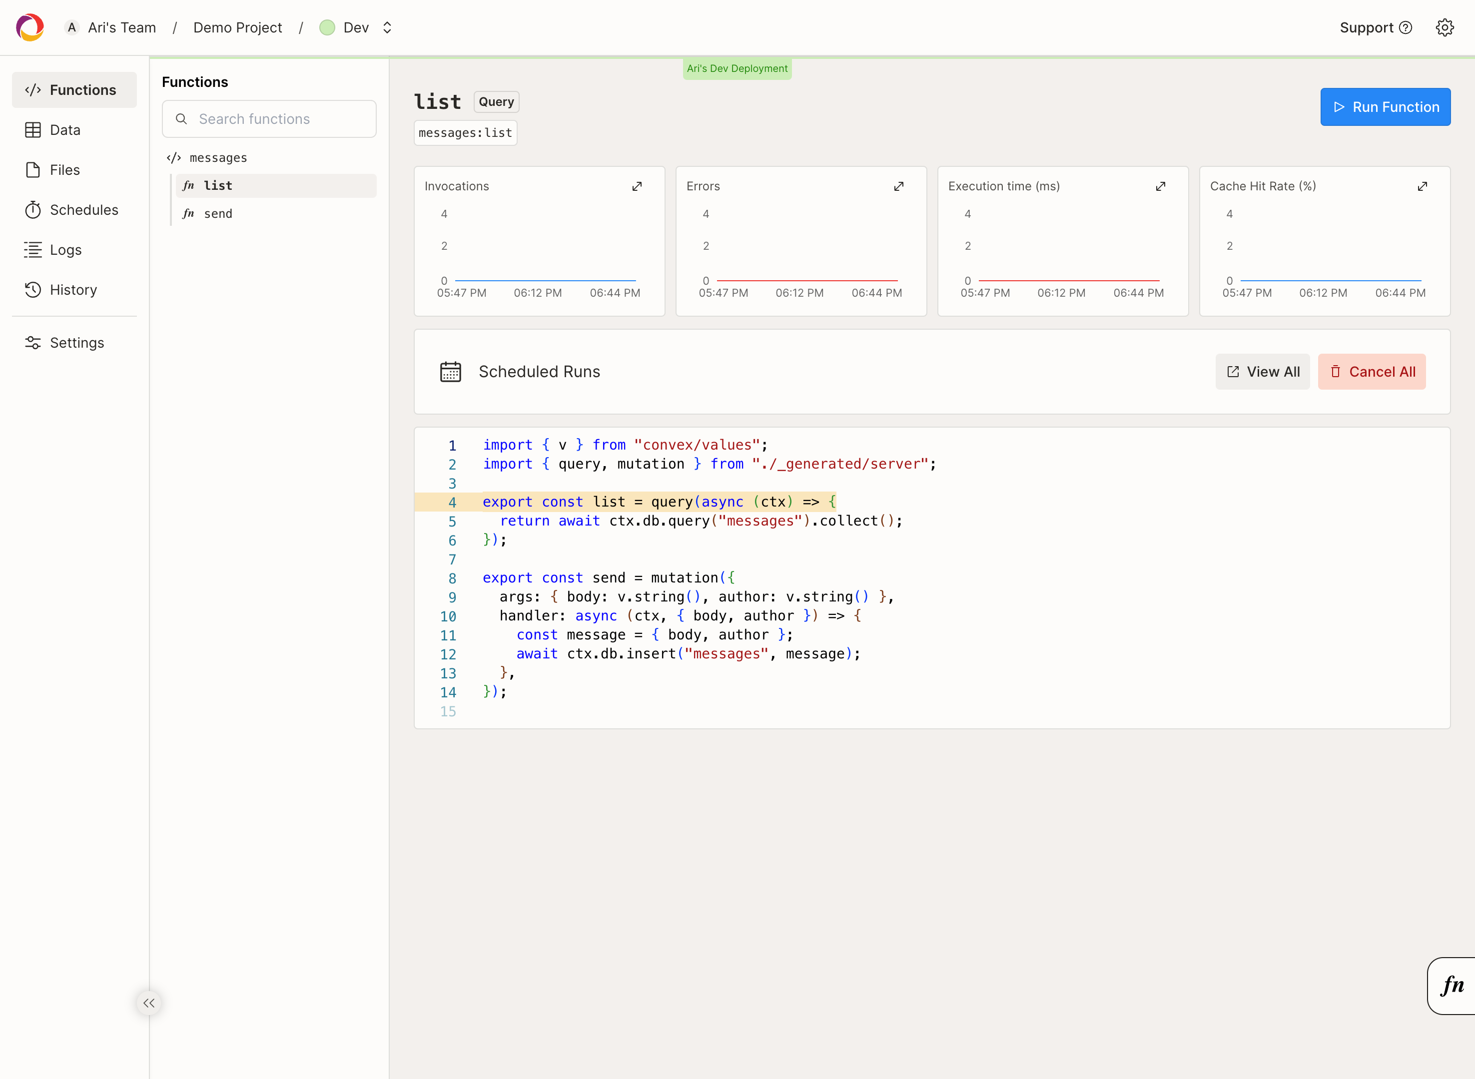Open deployment Settings in sidebar

[74, 343]
